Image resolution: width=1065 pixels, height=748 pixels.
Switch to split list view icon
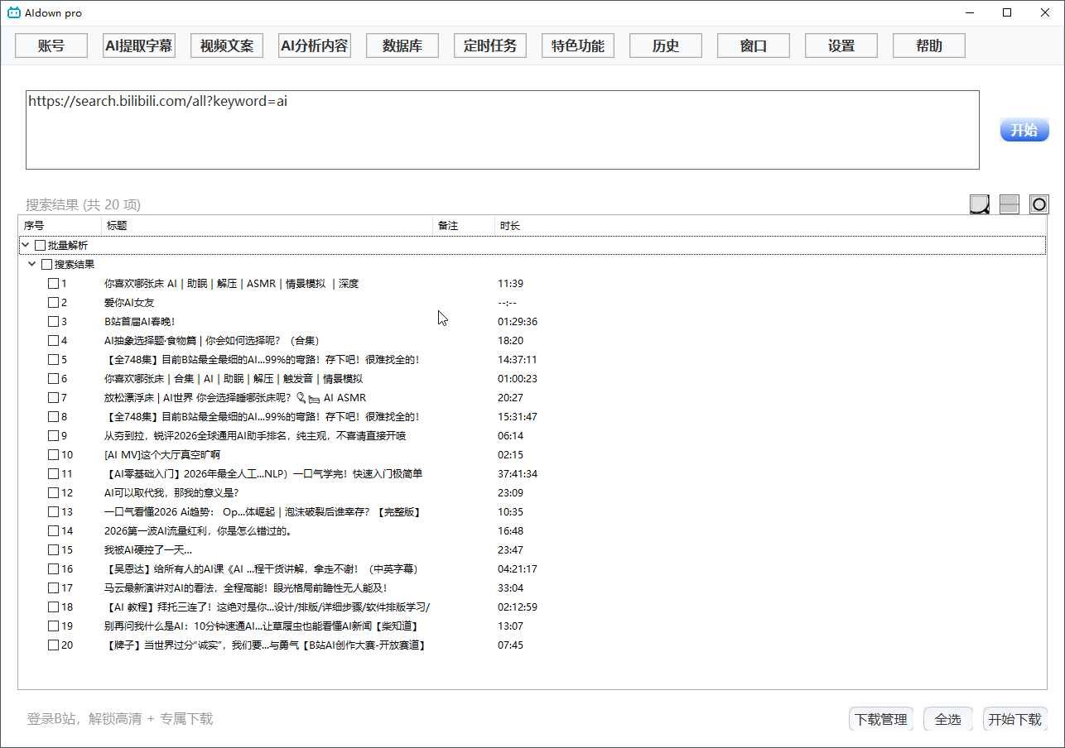point(1010,204)
